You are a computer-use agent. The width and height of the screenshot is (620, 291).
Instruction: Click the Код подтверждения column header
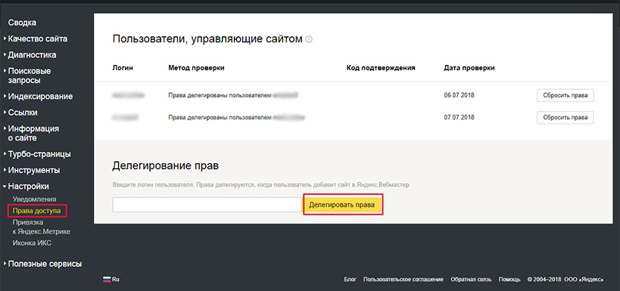point(381,68)
